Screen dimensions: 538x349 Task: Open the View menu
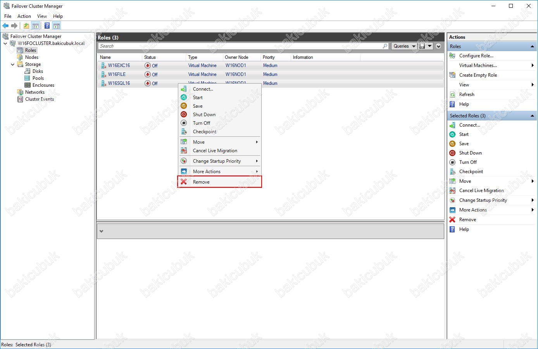(x=42, y=16)
